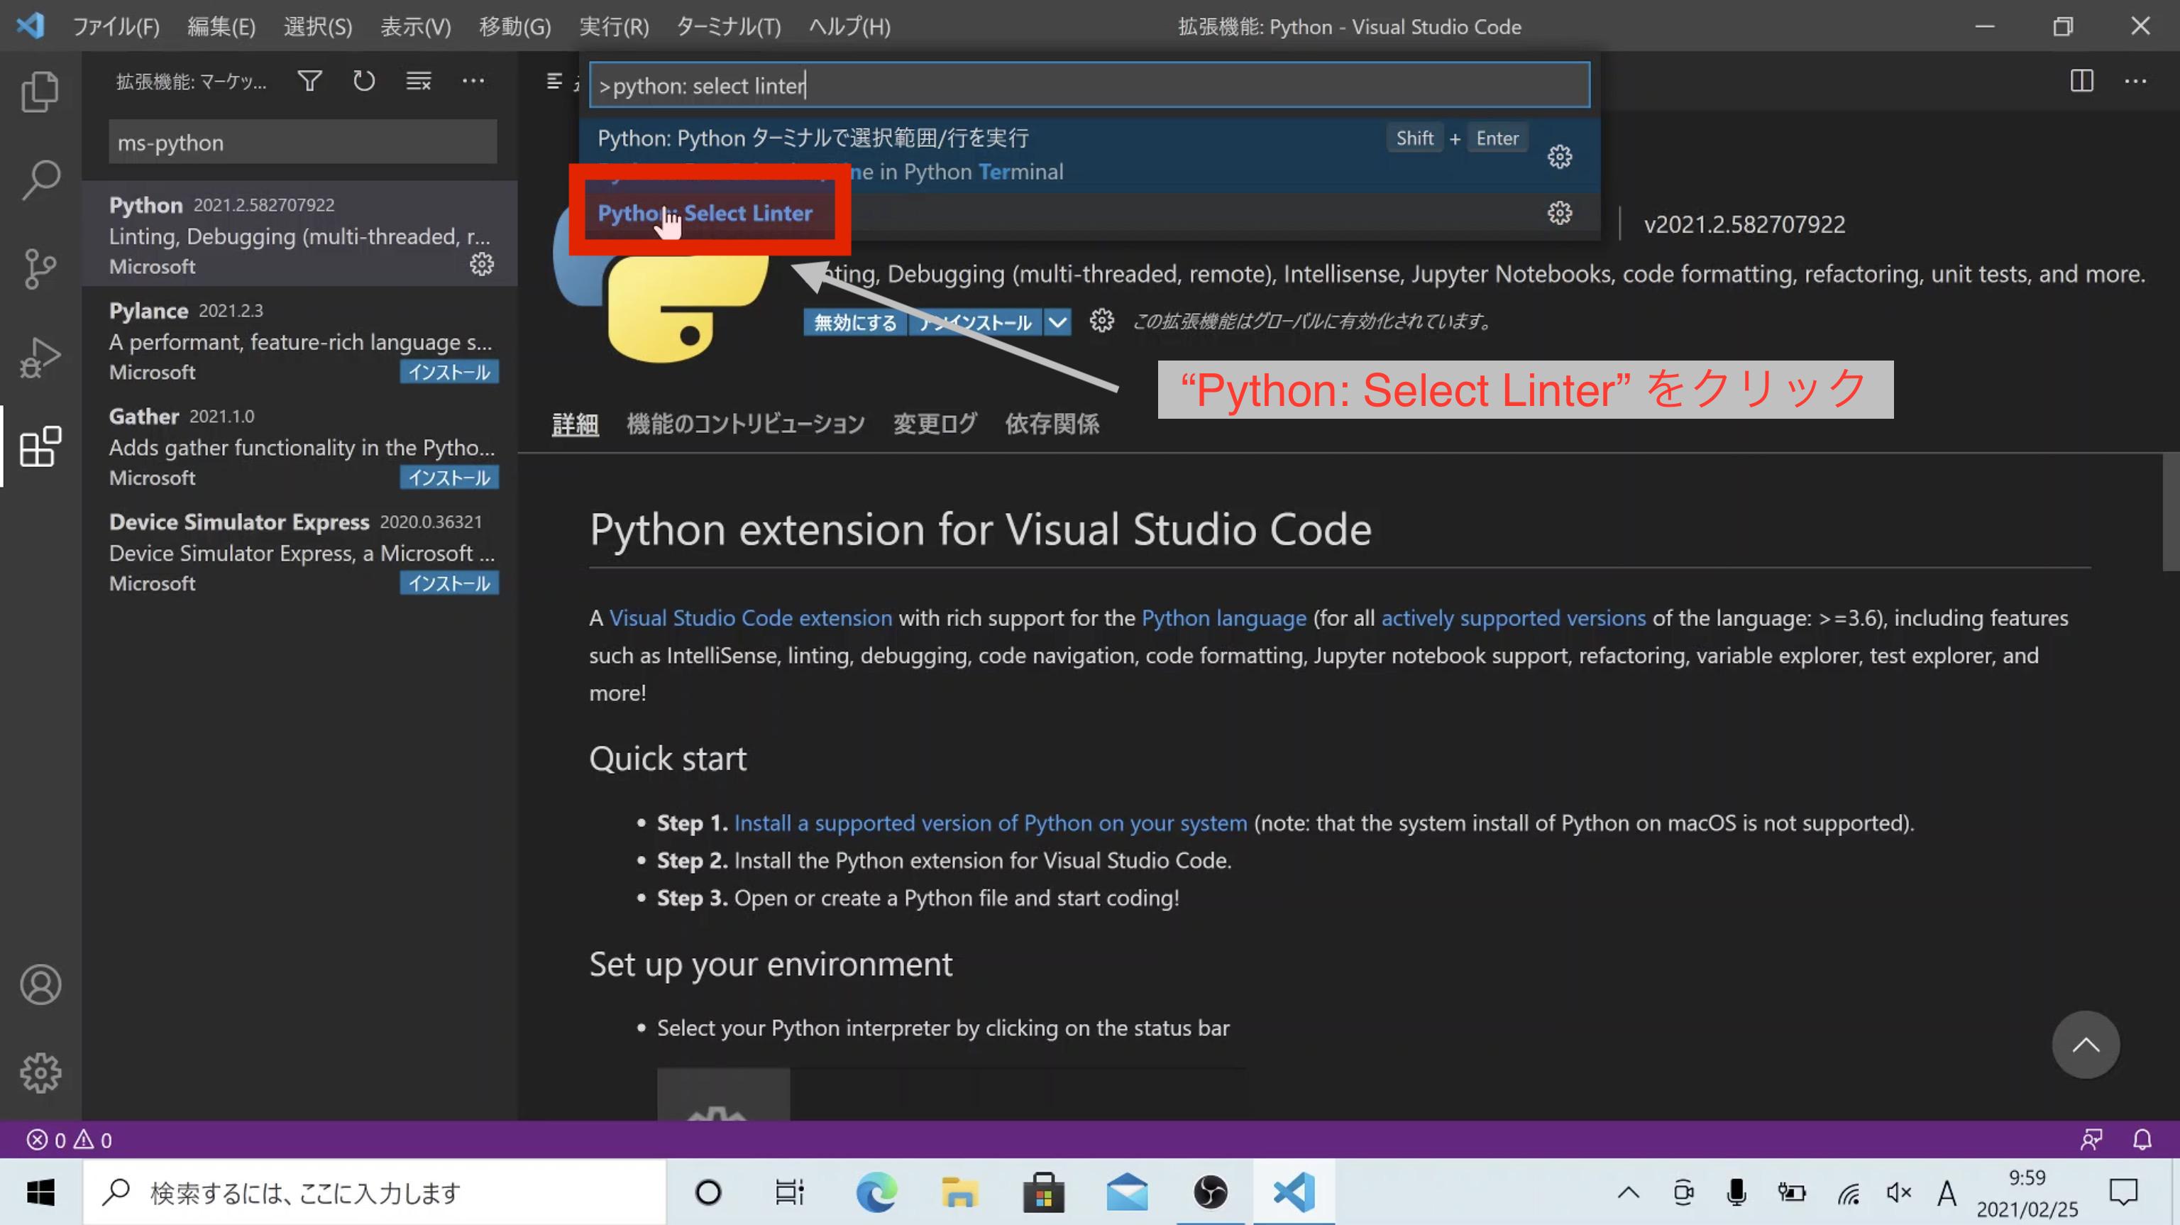Screen dimensions: 2180x1225
Task: Open ターミナル(T) menu
Action: [x=728, y=26]
